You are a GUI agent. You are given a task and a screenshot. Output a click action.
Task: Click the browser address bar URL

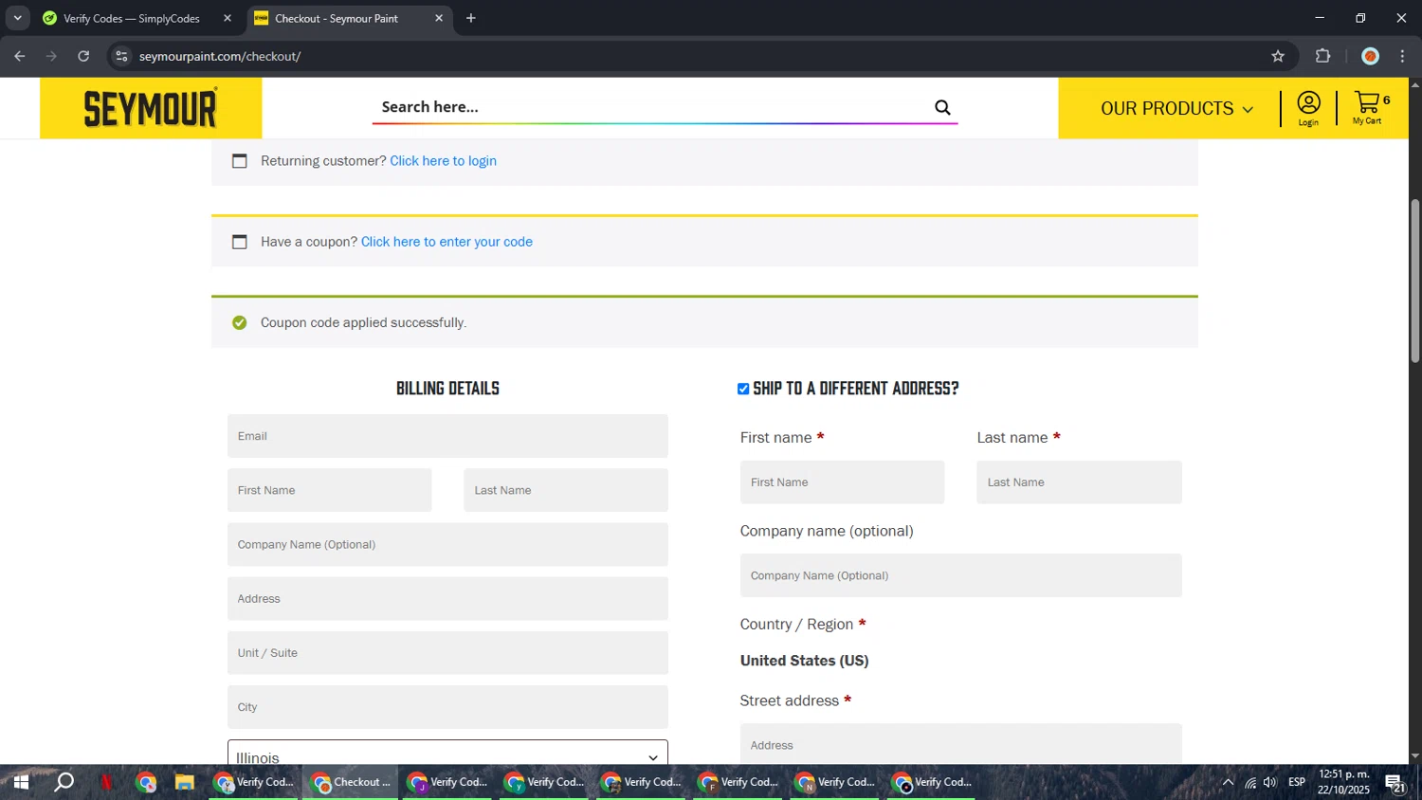point(220,56)
